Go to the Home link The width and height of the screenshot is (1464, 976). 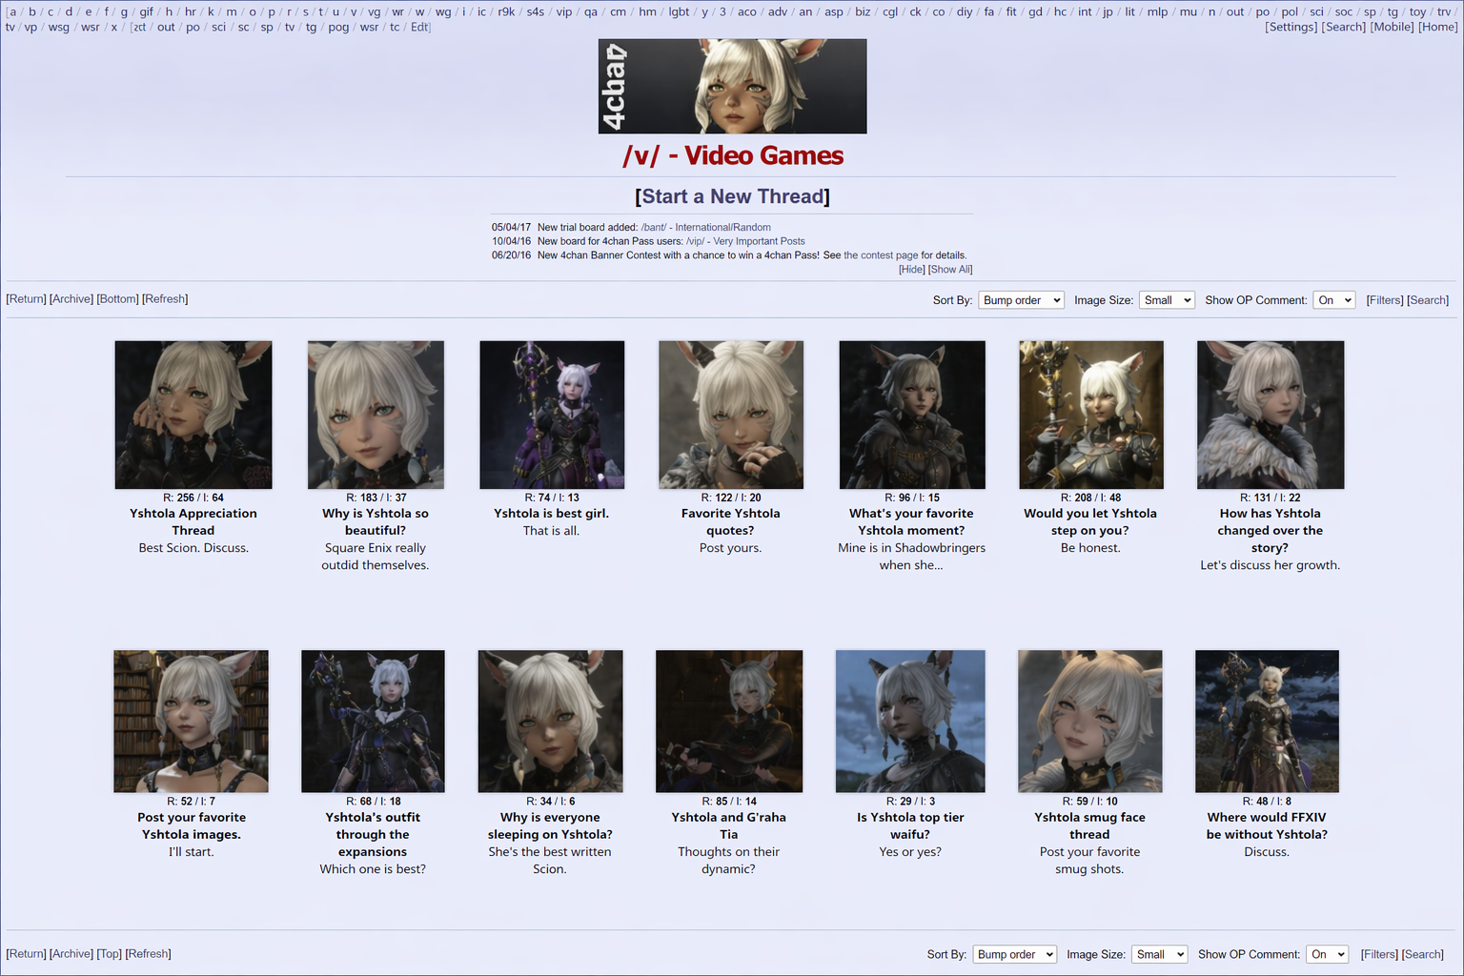[x=1438, y=27]
